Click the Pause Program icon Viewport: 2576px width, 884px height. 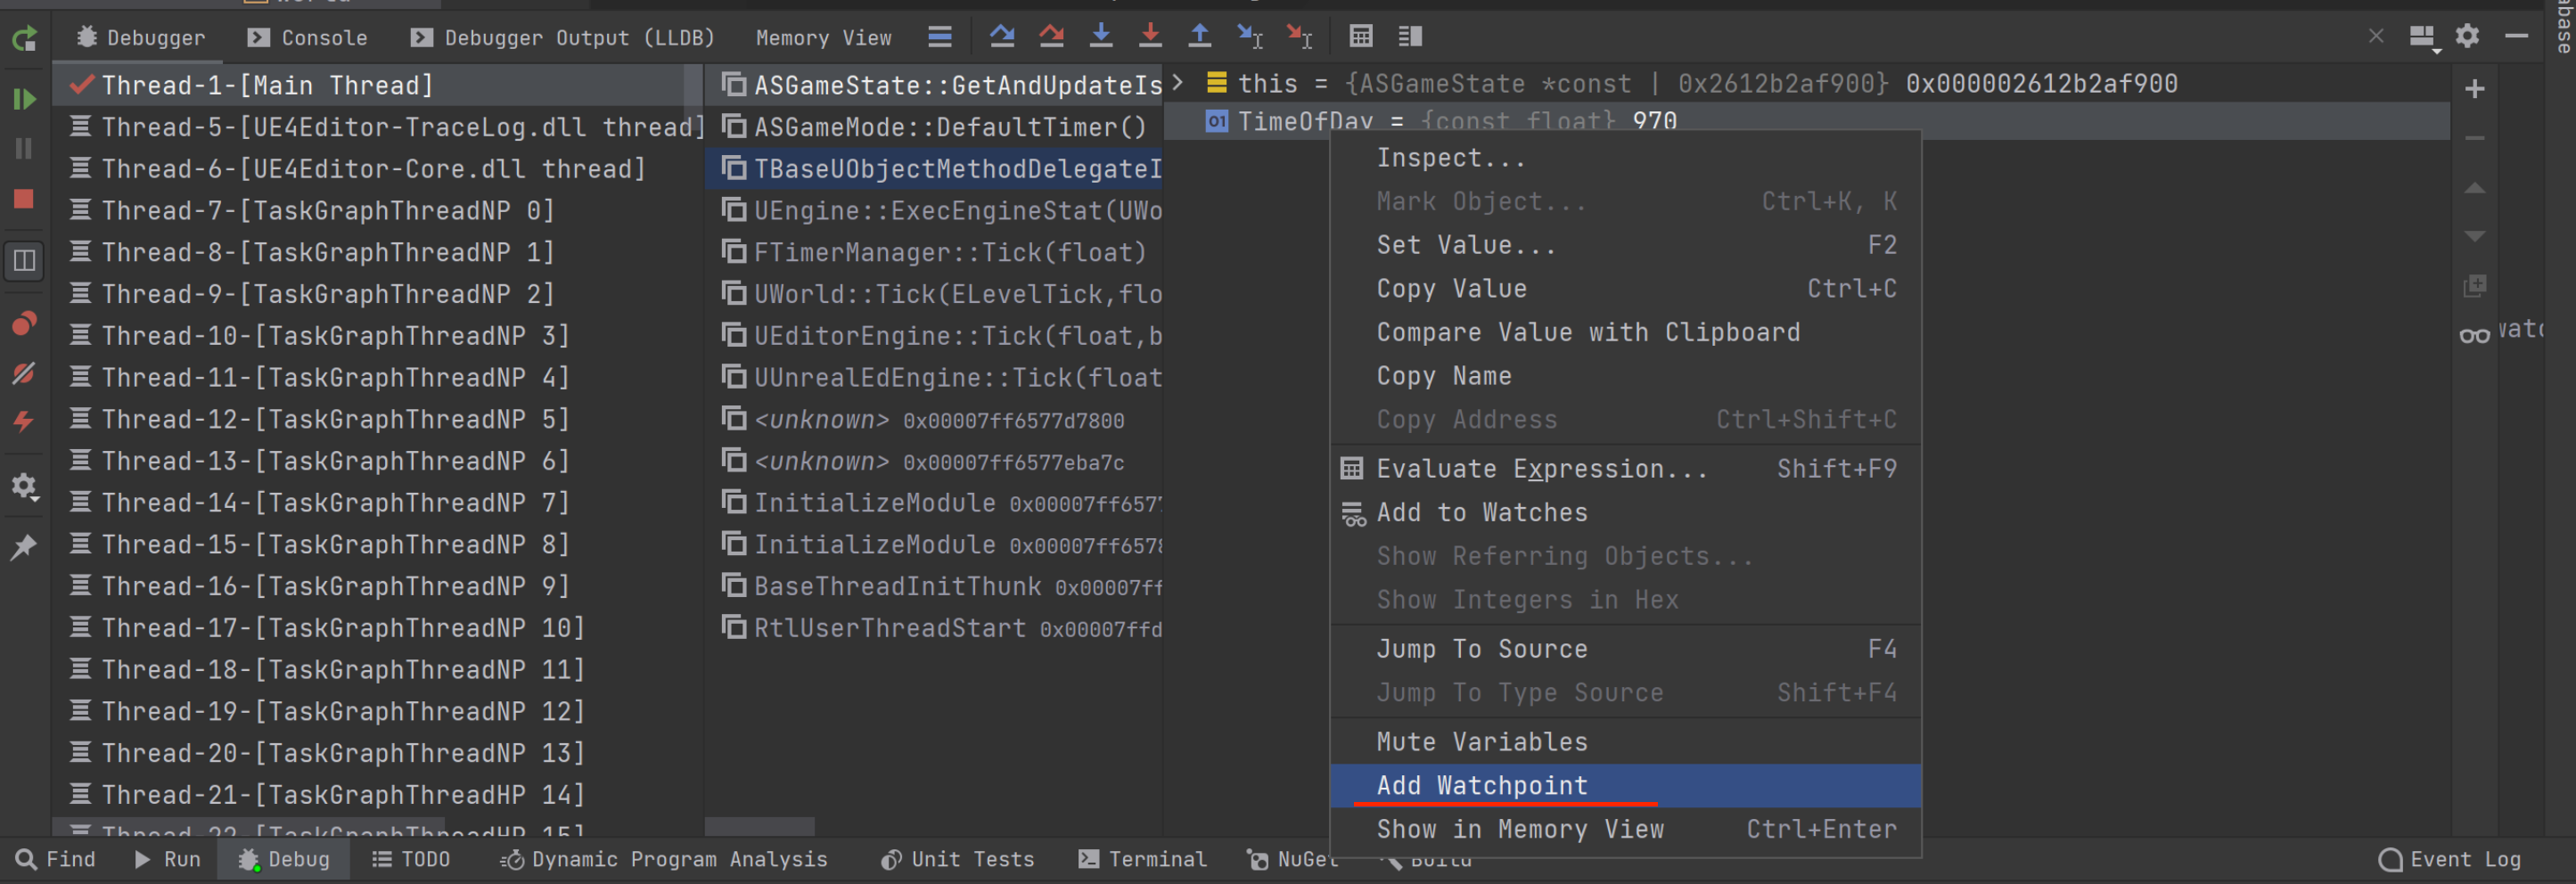(24, 149)
